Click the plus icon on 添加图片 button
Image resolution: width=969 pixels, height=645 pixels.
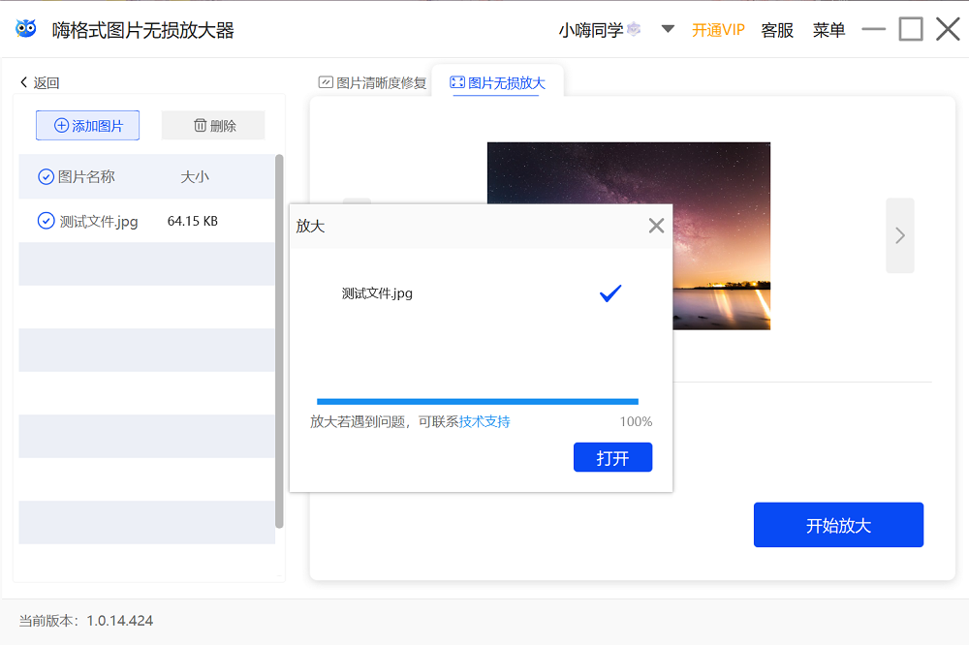click(x=61, y=125)
